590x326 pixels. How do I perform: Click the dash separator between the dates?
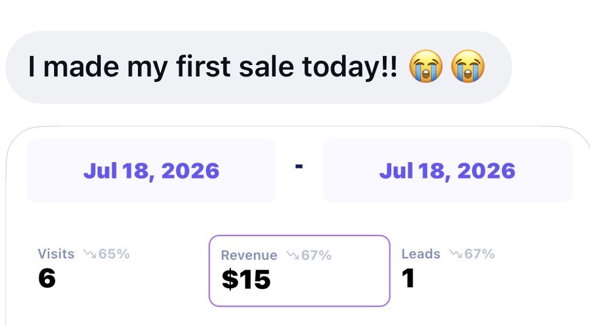(299, 166)
